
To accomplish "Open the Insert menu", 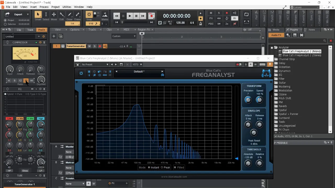I will (33, 7).
